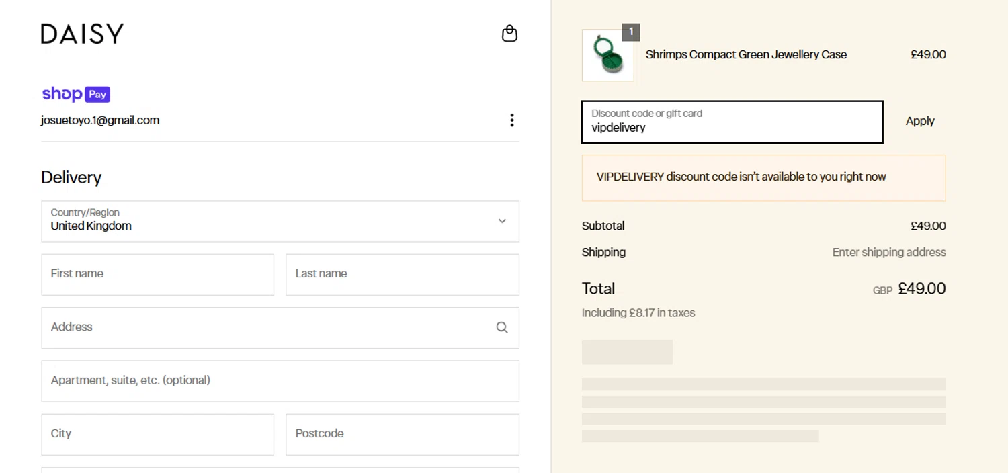Click the VIPDELIVERY unavailable discount message
The width and height of the screenshot is (1008, 473).
click(763, 178)
